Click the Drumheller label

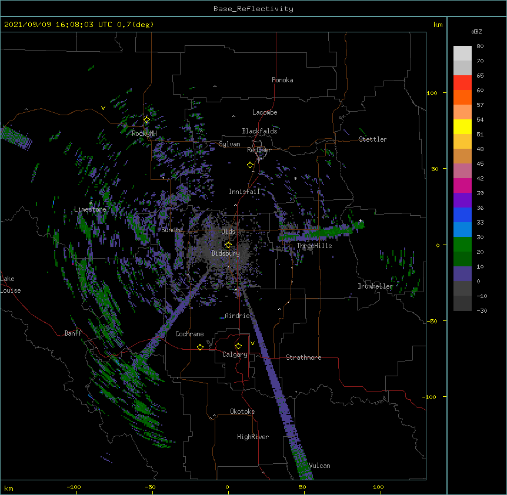point(375,286)
